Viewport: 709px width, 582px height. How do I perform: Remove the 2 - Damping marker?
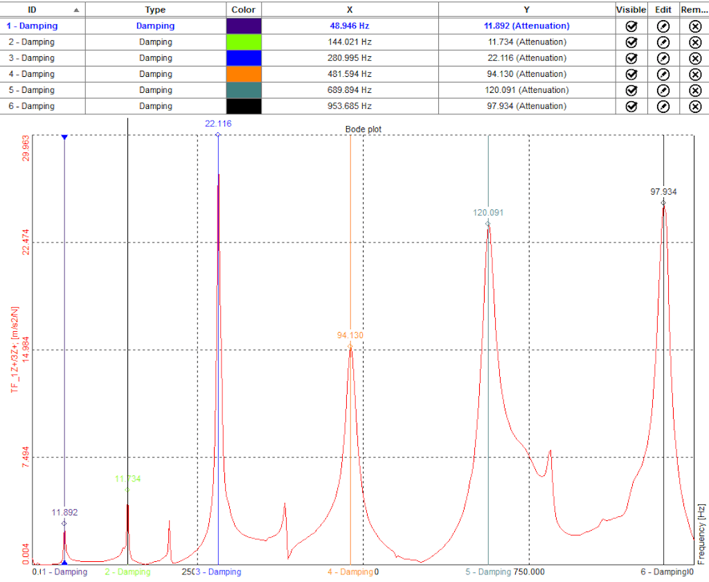click(695, 42)
